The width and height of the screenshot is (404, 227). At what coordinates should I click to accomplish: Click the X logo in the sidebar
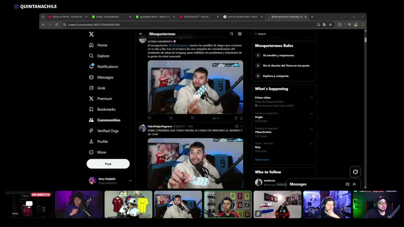click(x=91, y=34)
